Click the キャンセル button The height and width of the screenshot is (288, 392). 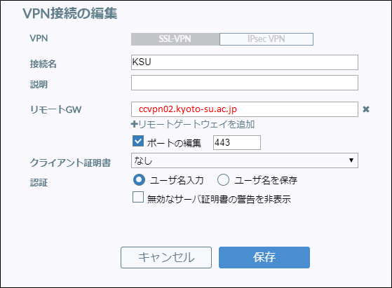tap(166, 258)
